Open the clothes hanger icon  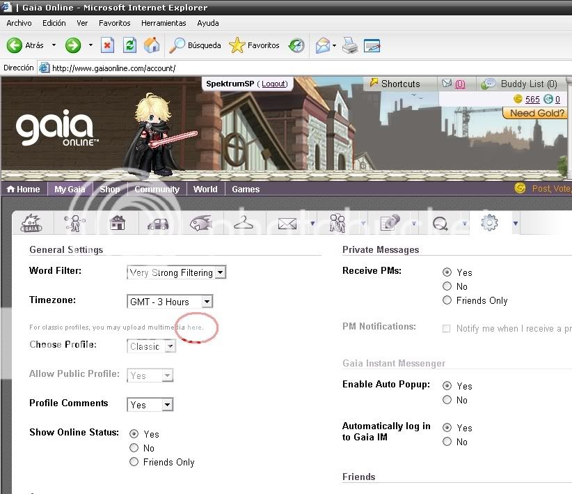coord(242,223)
